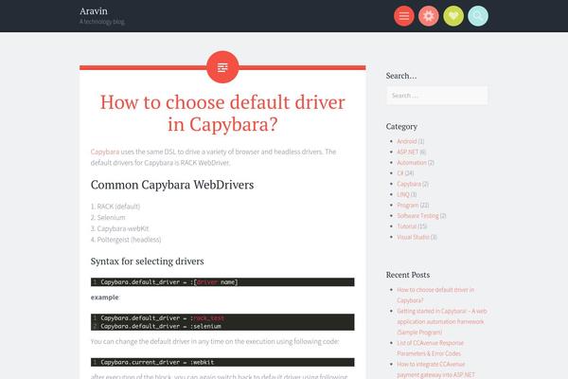
Task: Focus the sidebar Search input field
Action: coord(436,96)
